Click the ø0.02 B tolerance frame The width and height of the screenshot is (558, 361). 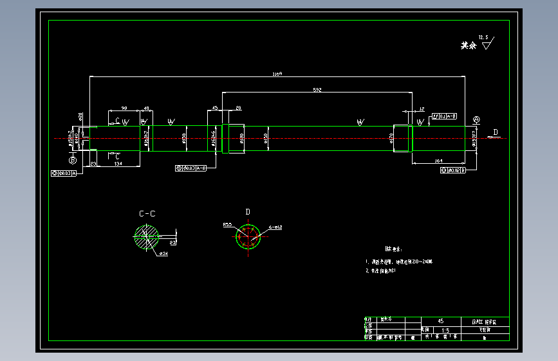[453, 170]
